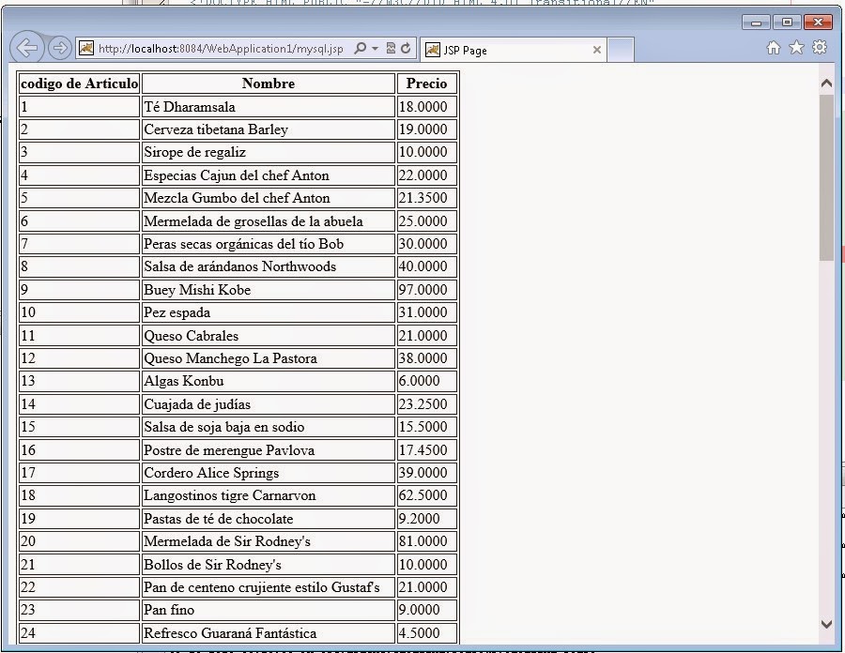Open the Tools gear menu
This screenshot has height=653, width=845.
coord(821,46)
